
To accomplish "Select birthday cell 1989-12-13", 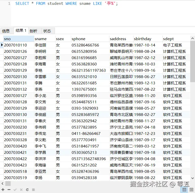I will [x=148, y=83].
